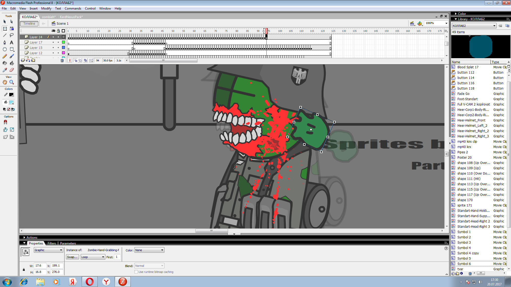Select the Oval tool

coord(5,49)
